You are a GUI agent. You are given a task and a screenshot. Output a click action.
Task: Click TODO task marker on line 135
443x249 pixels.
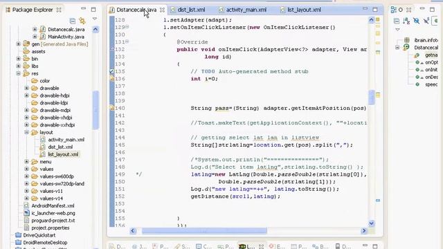tap(112, 71)
